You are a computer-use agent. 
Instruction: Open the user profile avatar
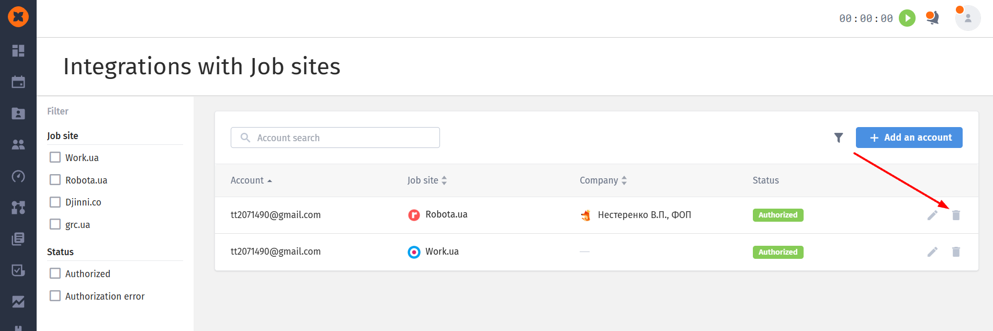pyautogui.click(x=967, y=18)
